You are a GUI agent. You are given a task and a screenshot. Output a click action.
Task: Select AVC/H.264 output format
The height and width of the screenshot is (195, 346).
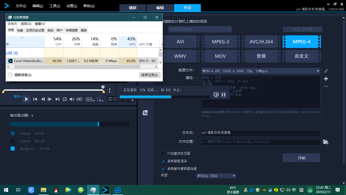coord(261,42)
